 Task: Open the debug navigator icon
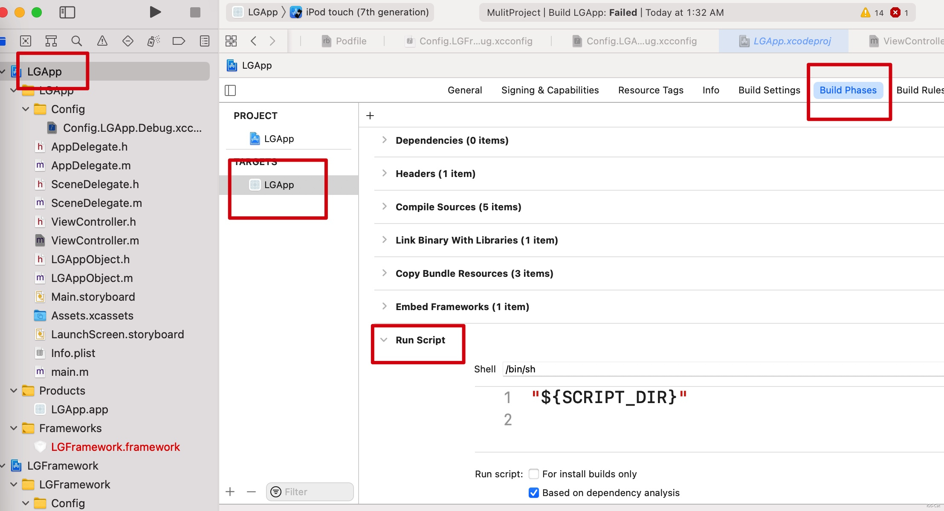coord(153,41)
